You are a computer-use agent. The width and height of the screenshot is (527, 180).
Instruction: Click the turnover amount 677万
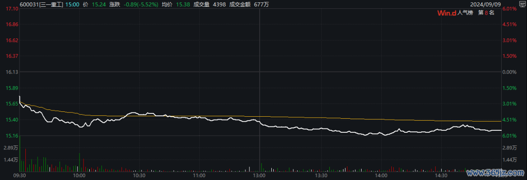click(x=262, y=4)
